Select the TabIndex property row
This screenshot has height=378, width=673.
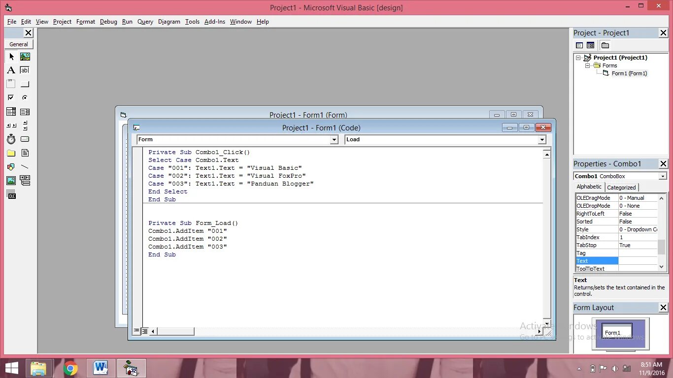[616, 237]
